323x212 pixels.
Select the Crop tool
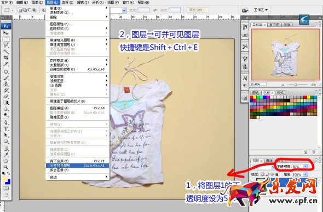coord(6,57)
